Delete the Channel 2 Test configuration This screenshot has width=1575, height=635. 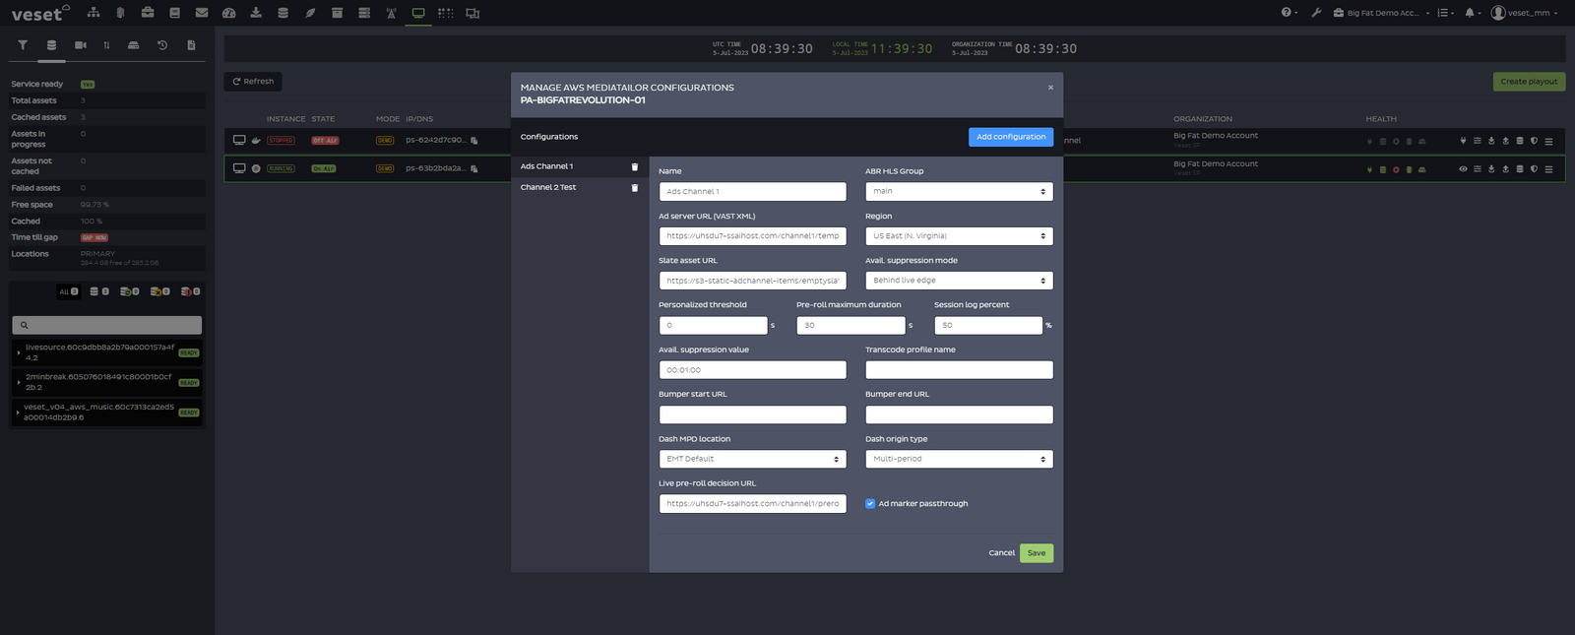click(634, 187)
